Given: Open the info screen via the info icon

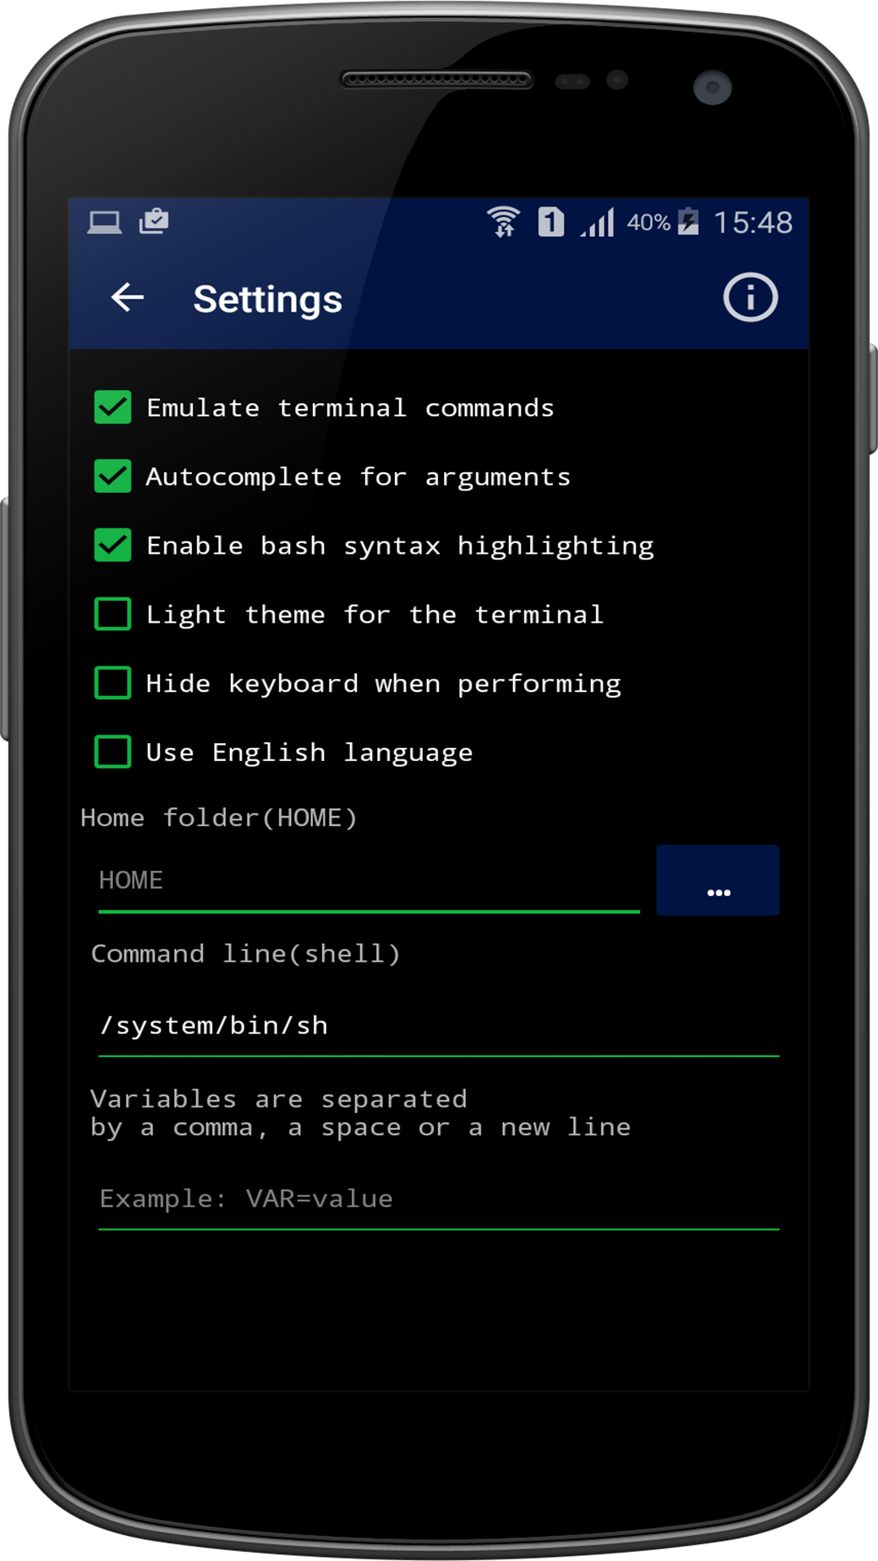Looking at the screenshot, I should pos(749,298).
